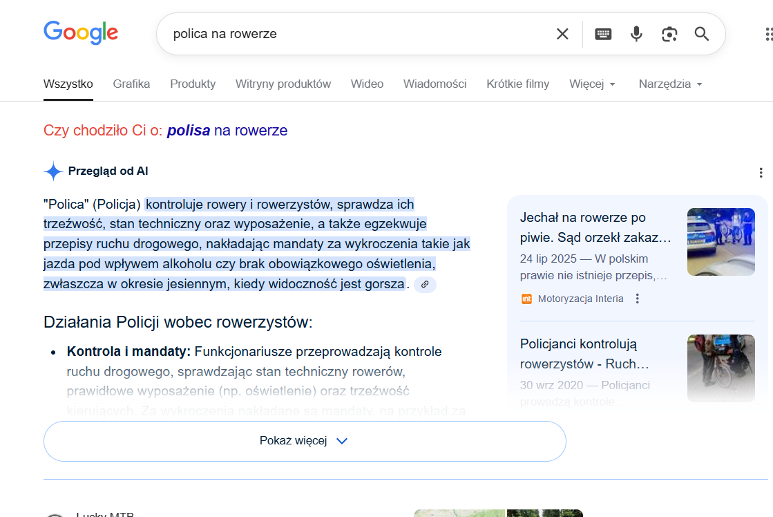
Task: Open the Krótkie filmy tab
Action: pos(517,84)
